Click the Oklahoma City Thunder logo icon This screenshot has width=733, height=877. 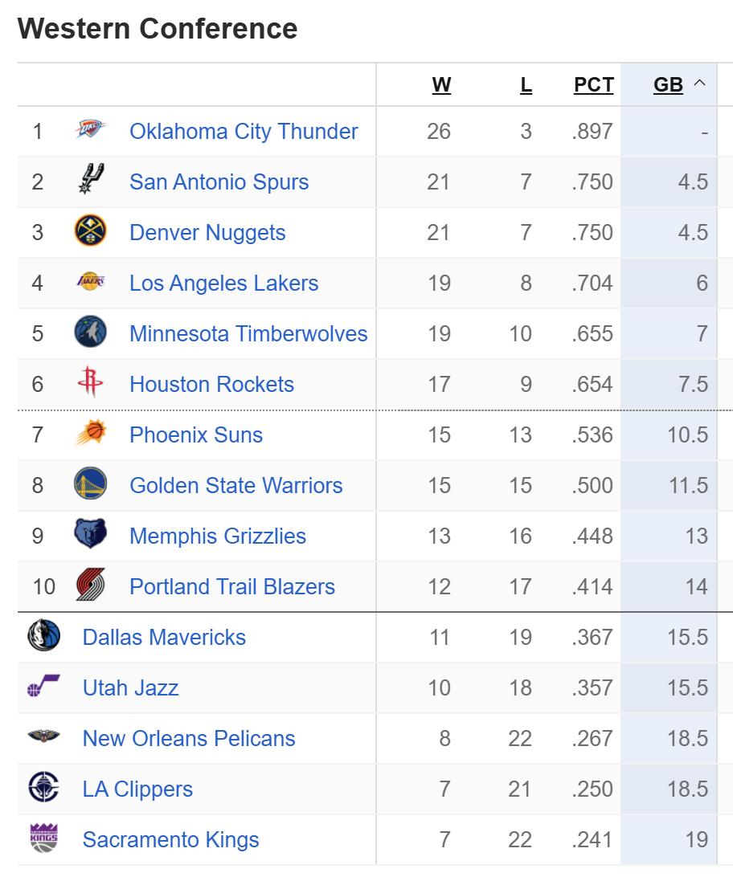(90, 131)
